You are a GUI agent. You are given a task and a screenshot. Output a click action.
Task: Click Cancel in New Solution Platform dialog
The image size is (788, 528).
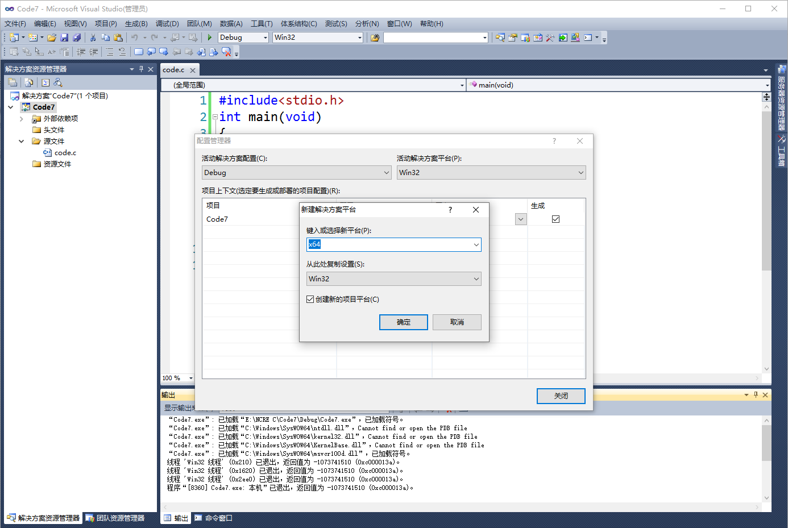[x=457, y=322]
